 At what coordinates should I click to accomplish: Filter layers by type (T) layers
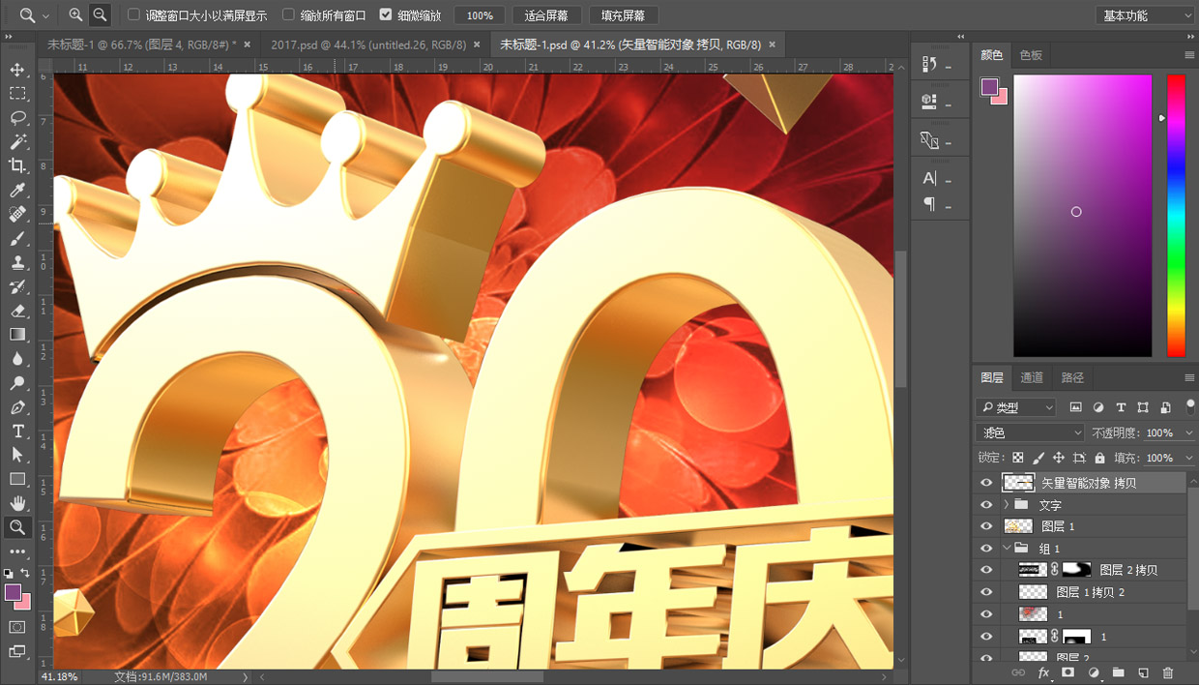pyautogui.click(x=1121, y=407)
